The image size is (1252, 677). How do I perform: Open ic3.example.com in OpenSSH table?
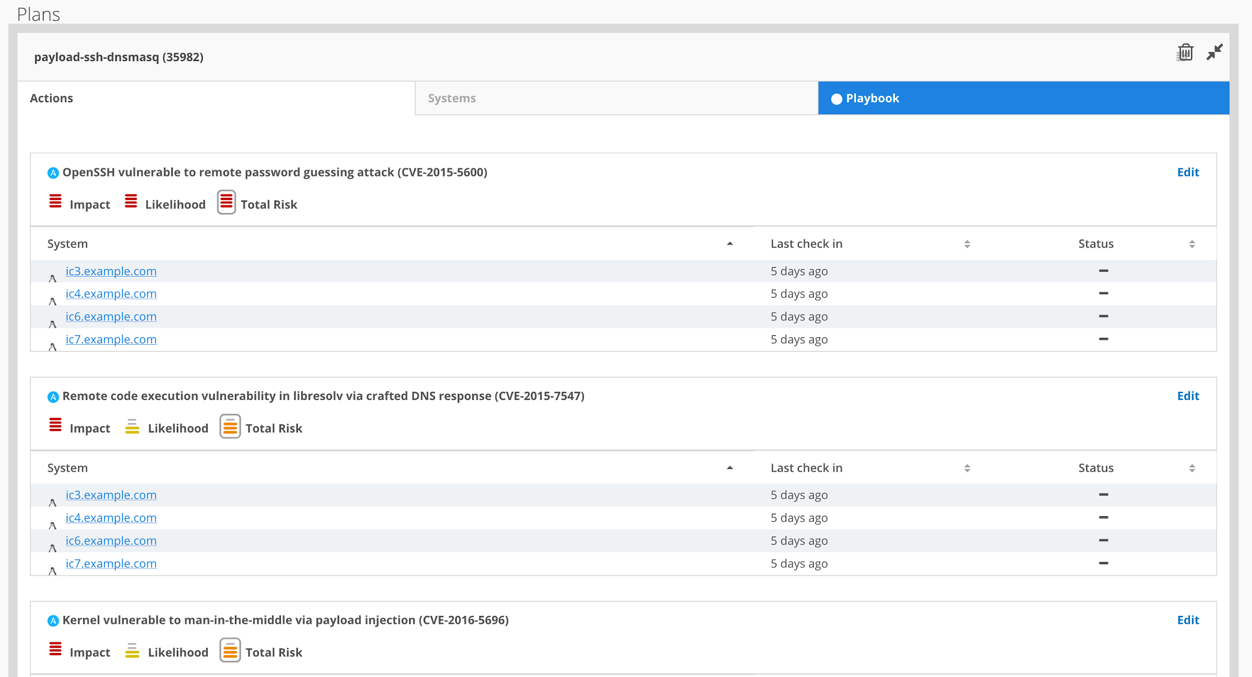pos(111,271)
